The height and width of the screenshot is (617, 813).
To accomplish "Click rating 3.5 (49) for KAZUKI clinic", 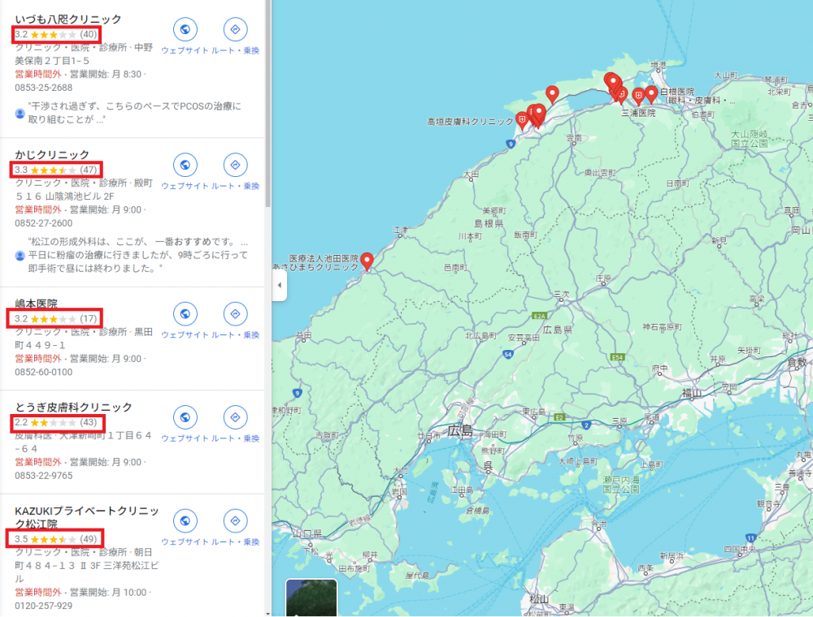I will (x=55, y=539).
